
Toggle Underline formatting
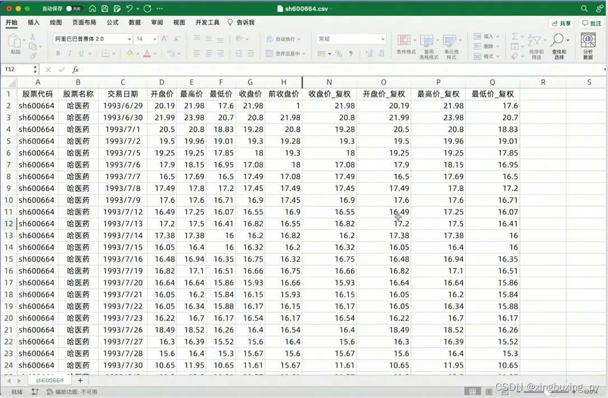(81, 53)
